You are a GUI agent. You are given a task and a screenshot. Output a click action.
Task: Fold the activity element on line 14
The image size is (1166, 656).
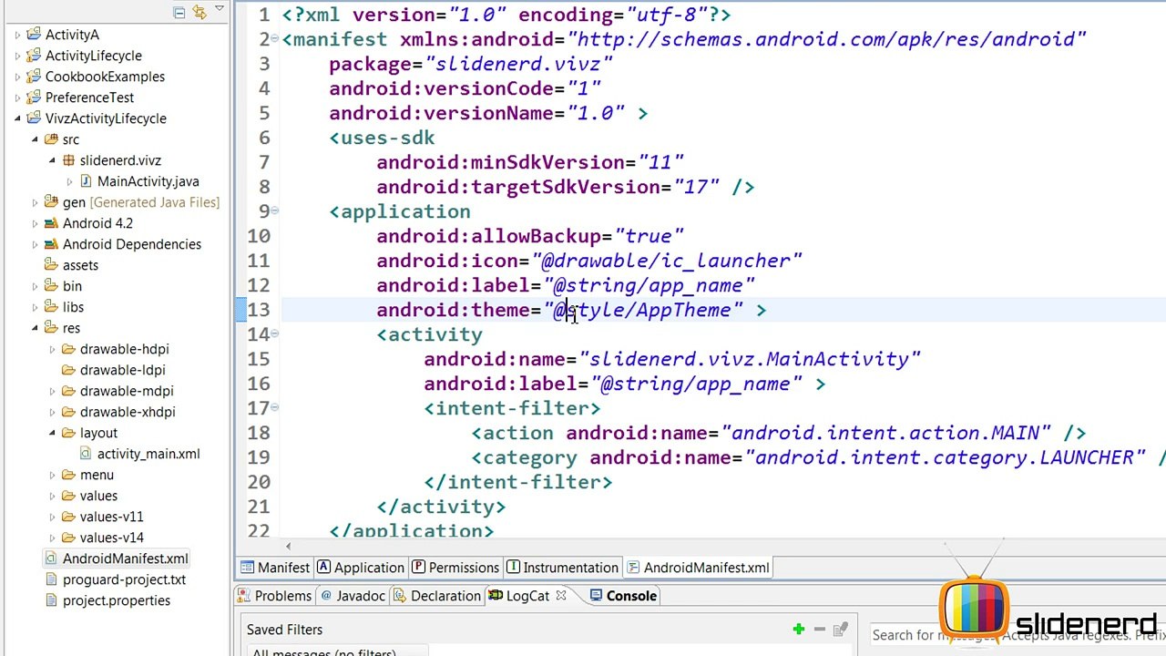point(274,333)
